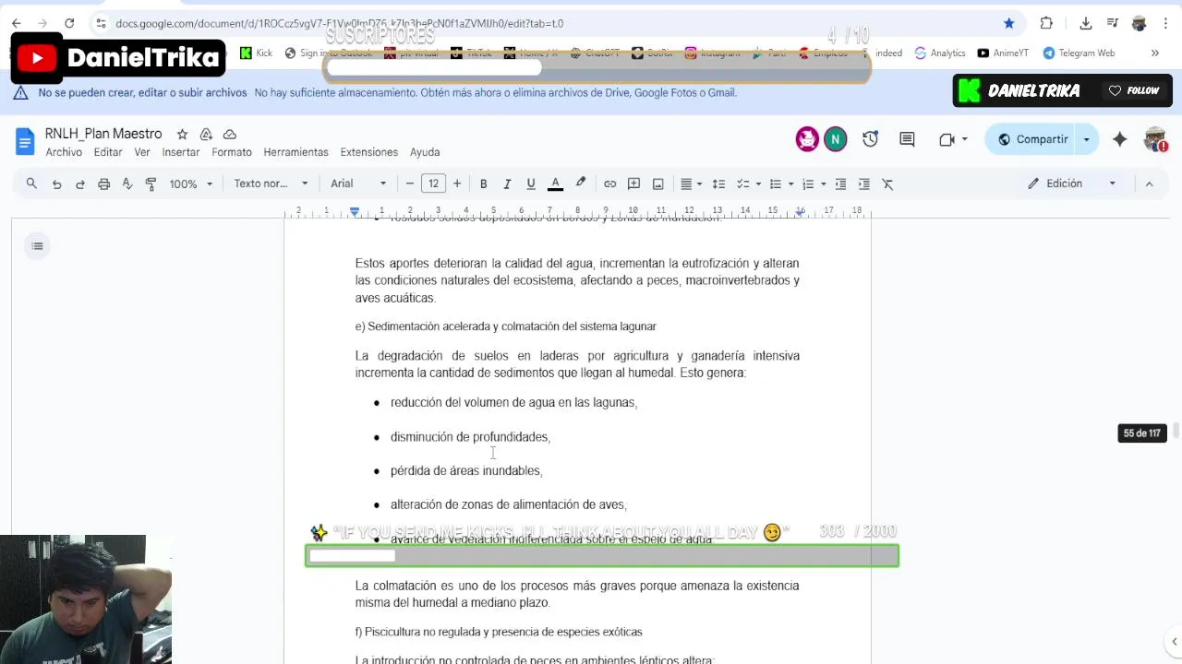Screen dimensions: 1182x664
Task: Click the Compartir share button
Action: tap(1033, 139)
